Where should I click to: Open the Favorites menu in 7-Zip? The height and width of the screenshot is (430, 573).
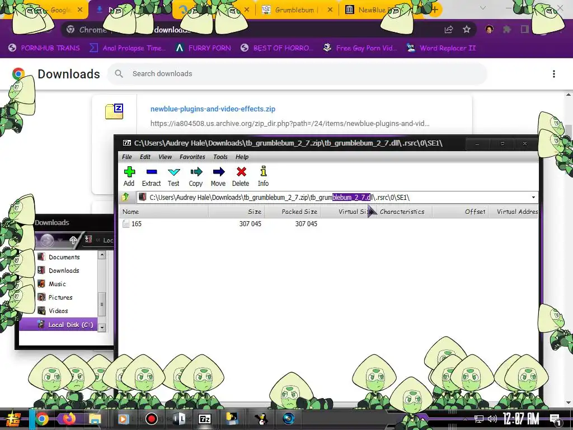[x=192, y=157]
